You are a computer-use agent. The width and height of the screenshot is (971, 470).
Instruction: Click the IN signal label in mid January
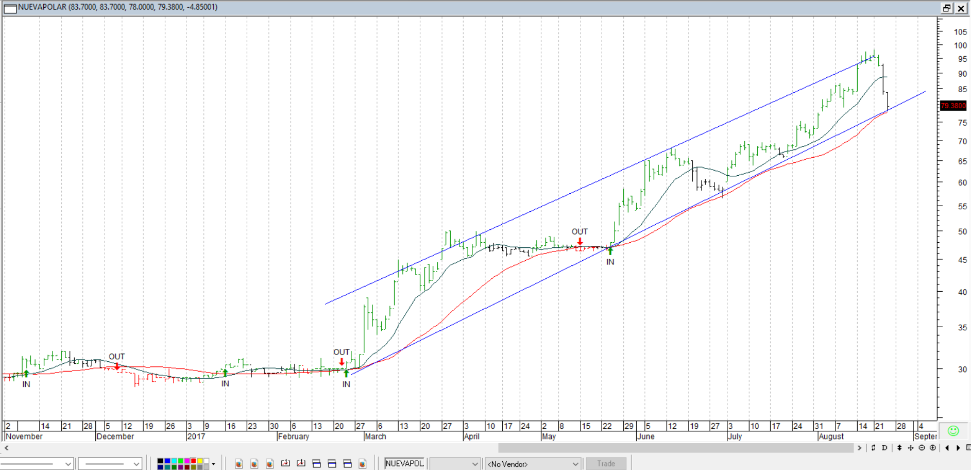(225, 384)
